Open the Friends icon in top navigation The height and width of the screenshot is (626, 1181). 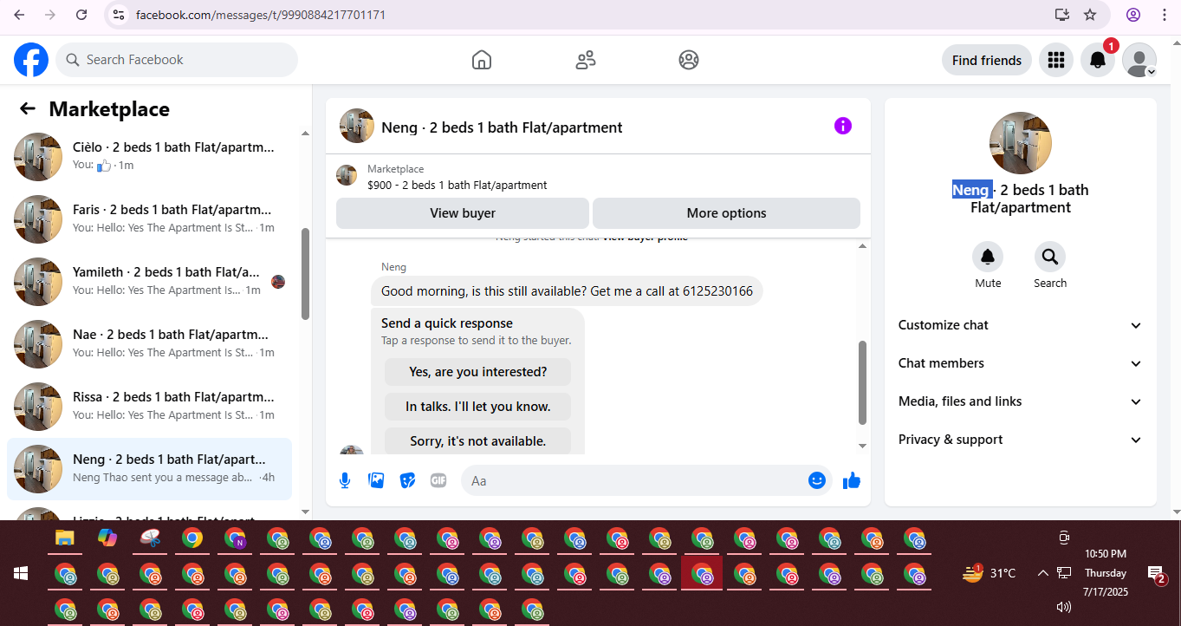coord(586,60)
